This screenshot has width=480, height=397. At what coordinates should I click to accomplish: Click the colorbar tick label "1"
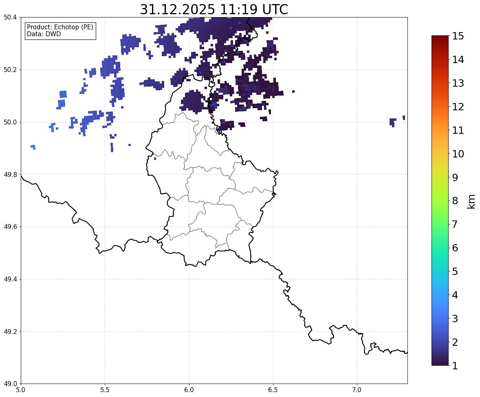455,366
